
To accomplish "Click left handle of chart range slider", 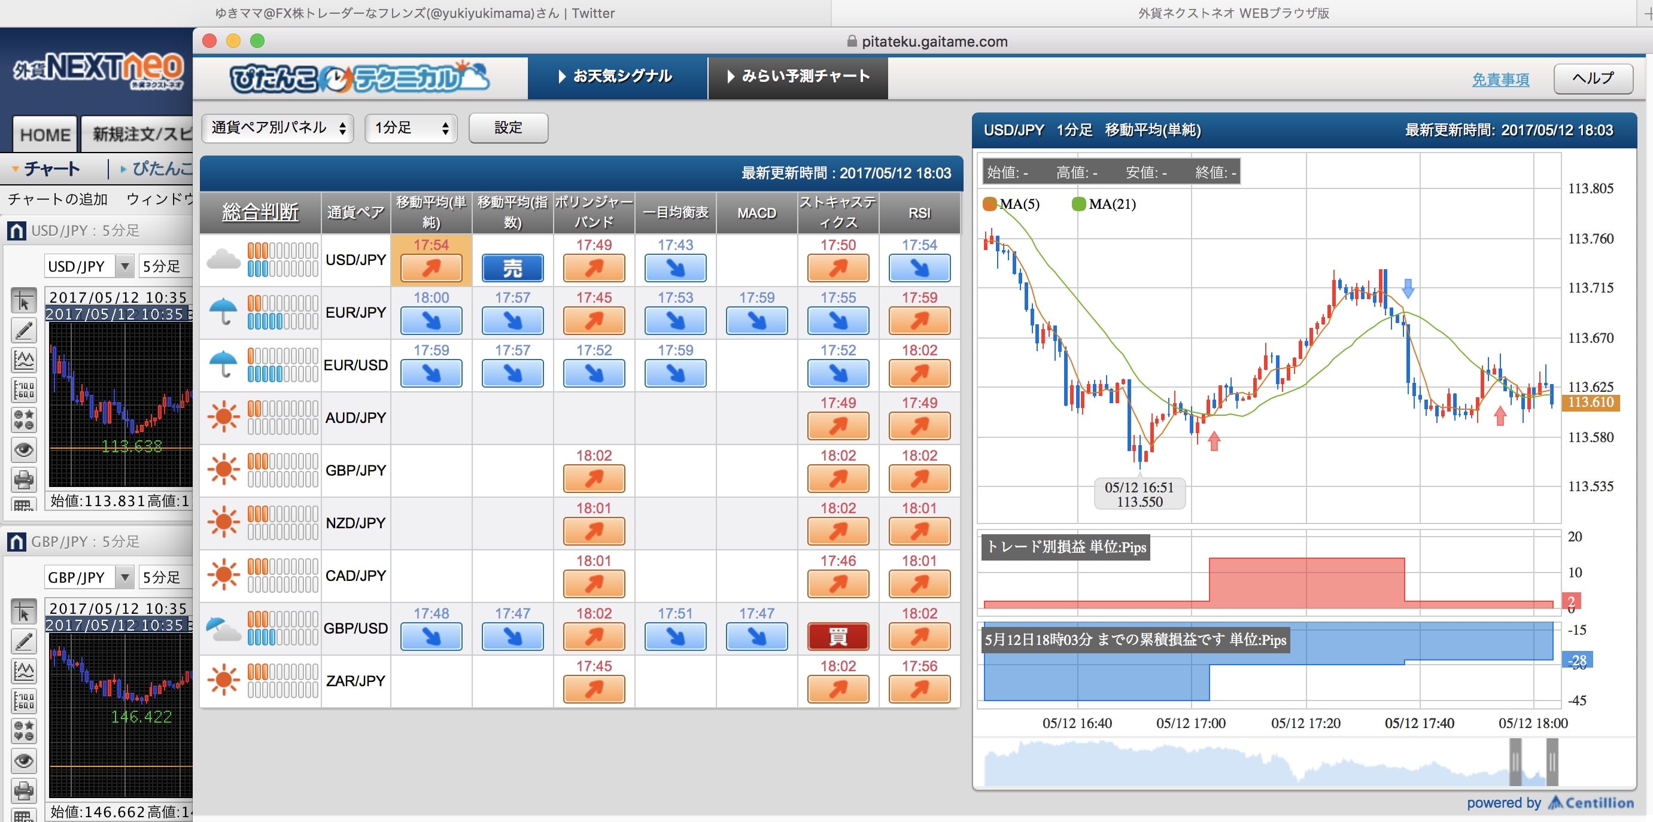I will [1515, 762].
